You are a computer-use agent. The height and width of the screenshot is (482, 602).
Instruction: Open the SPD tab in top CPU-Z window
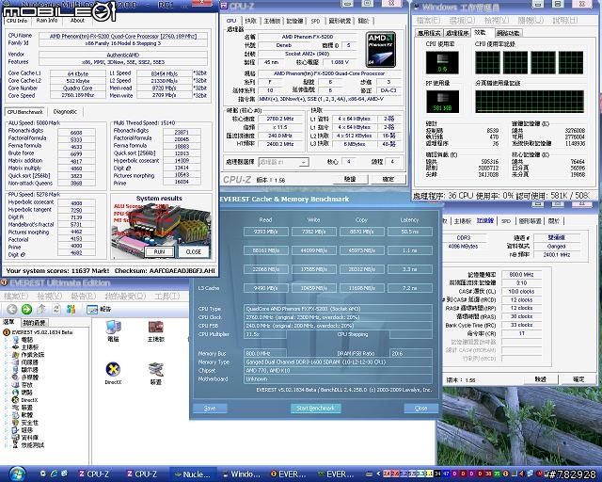tap(315, 21)
